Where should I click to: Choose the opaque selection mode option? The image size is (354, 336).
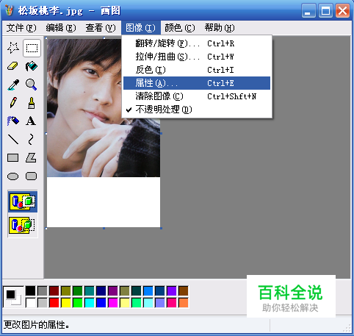point(23,201)
